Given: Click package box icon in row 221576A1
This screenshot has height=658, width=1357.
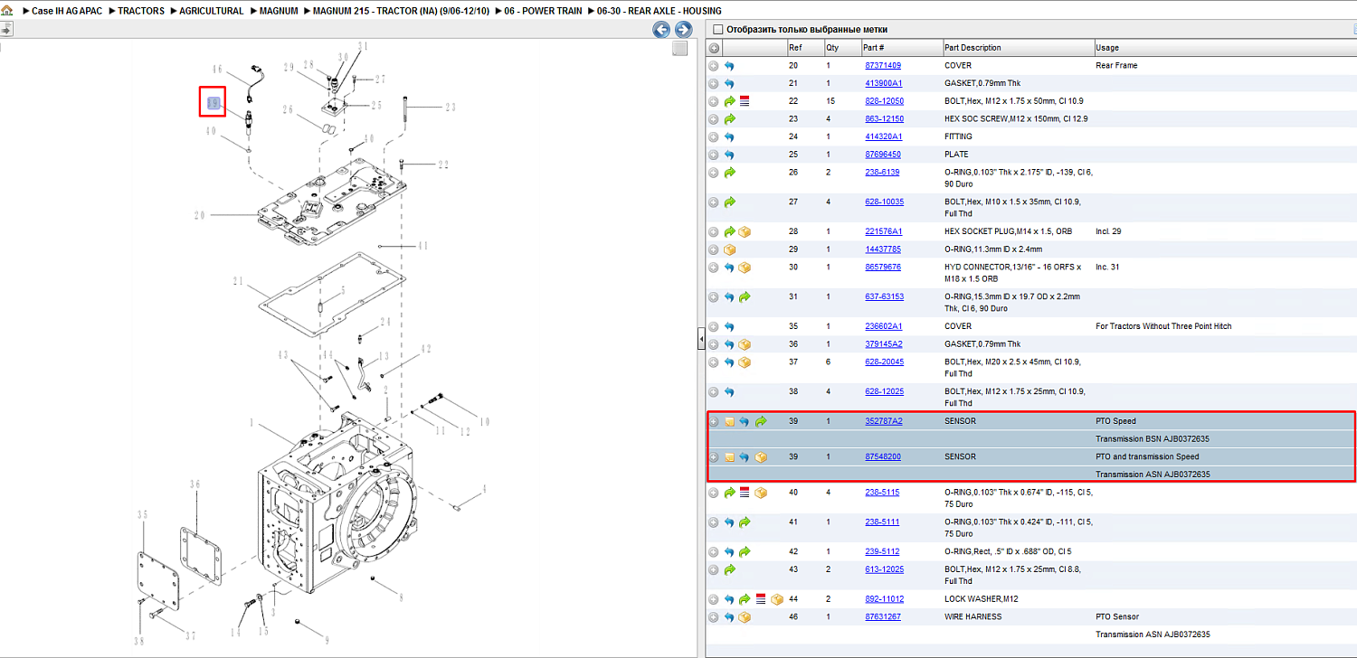Looking at the screenshot, I should (745, 231).
